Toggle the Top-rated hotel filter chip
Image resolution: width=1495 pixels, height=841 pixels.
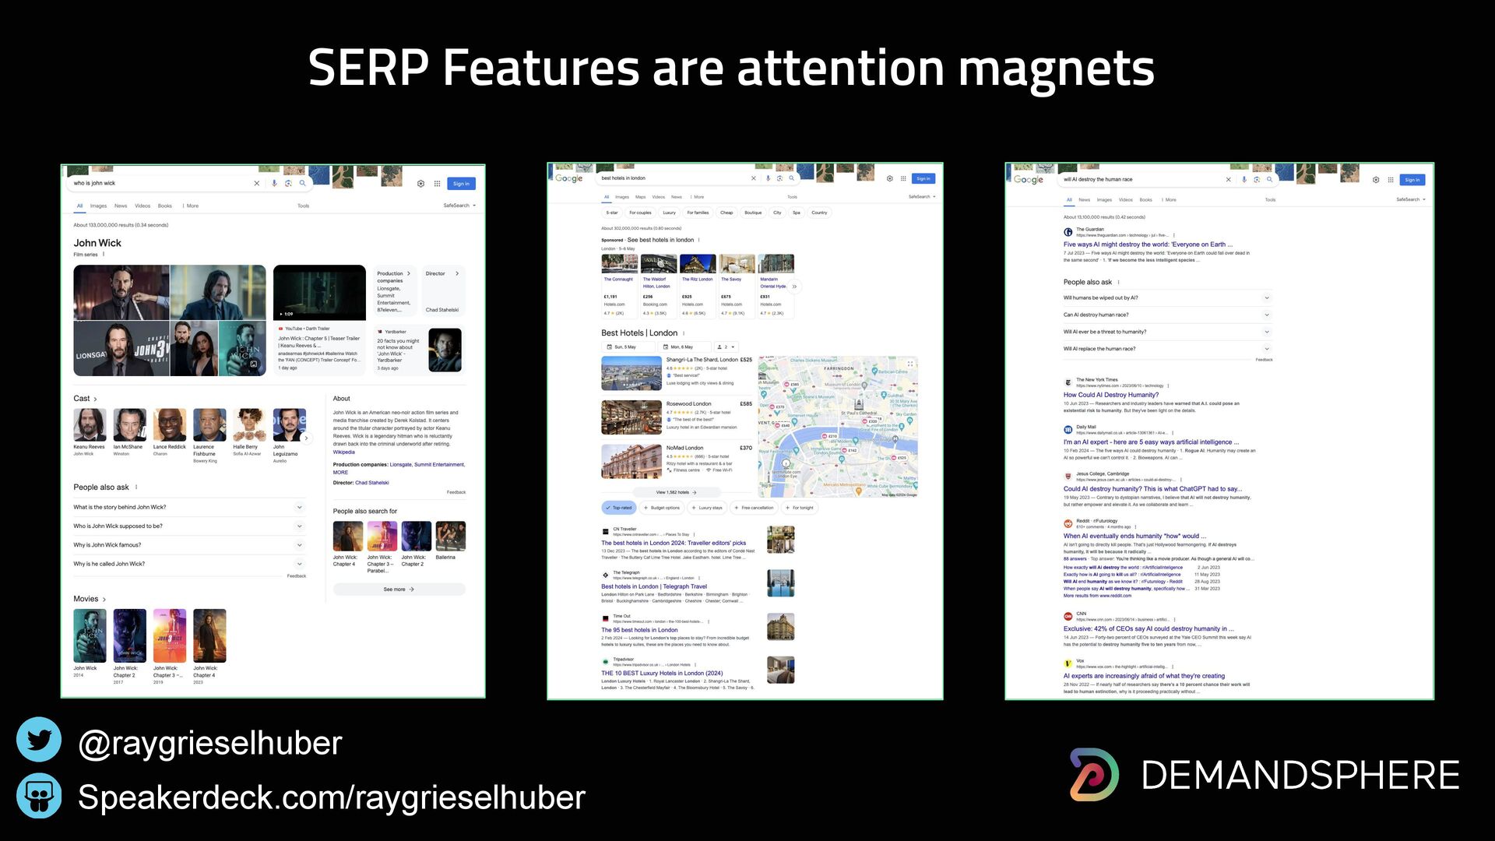point(619,508)
